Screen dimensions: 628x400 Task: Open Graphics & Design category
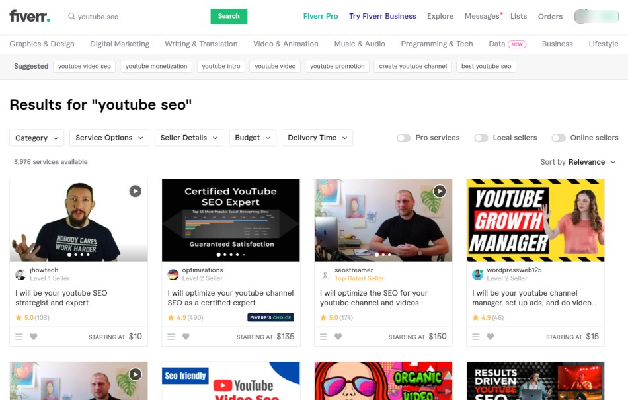coord(42,44)
